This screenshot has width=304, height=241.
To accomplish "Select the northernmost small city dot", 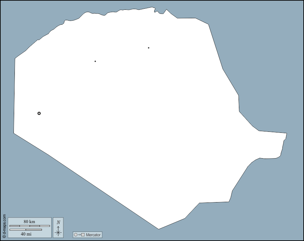I will (148, 48).
